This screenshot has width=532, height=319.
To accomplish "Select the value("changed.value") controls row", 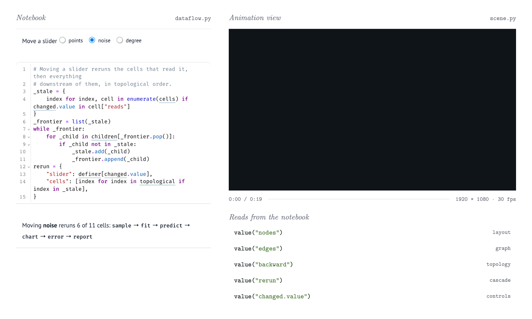I will click(372, 296).
